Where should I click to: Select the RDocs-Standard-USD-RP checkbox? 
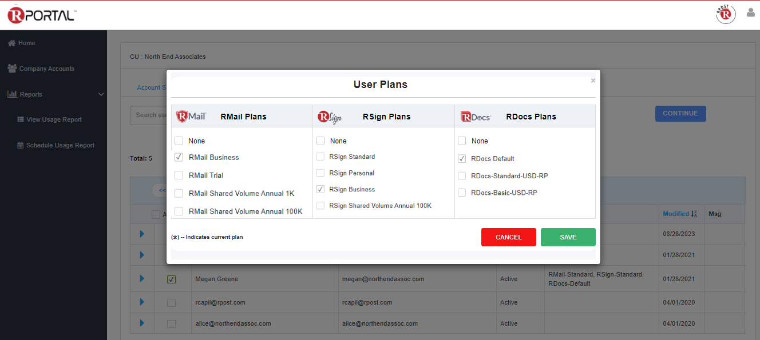click(462, 176)
